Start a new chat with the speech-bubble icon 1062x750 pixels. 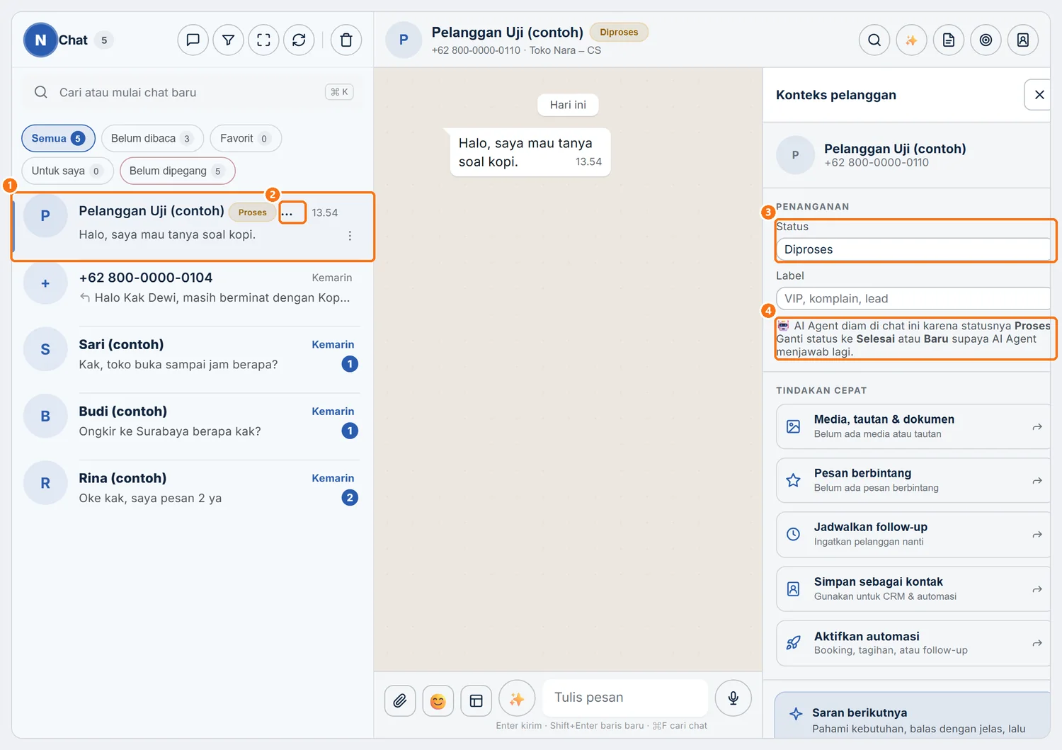pos(193,40)
